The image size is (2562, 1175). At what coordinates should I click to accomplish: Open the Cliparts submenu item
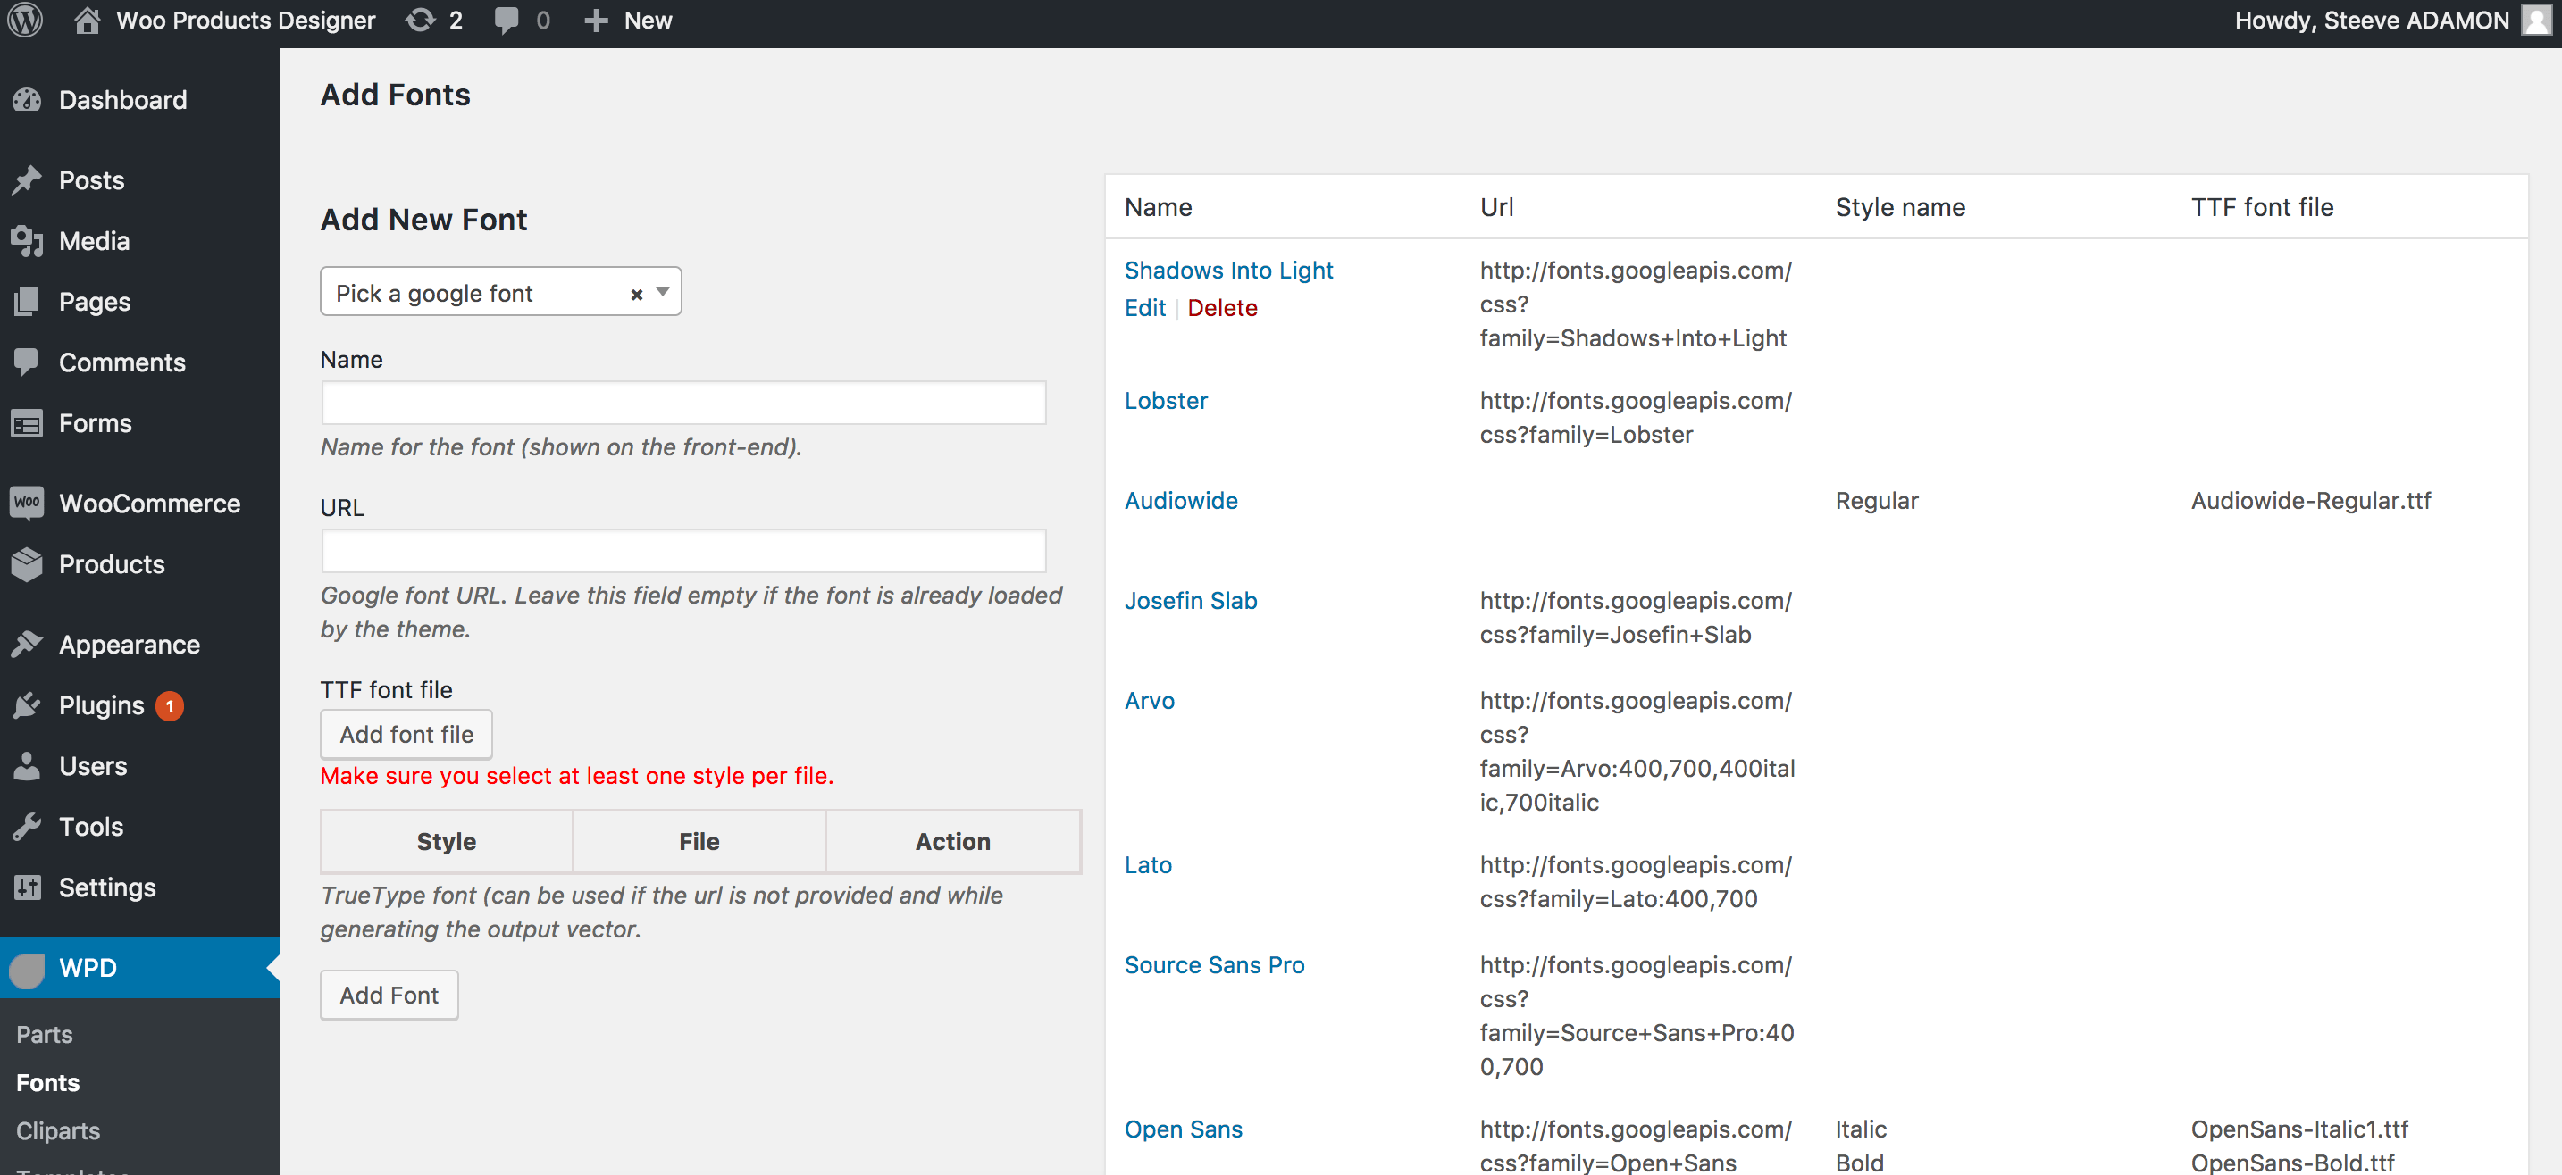[x=58, y=1130]
